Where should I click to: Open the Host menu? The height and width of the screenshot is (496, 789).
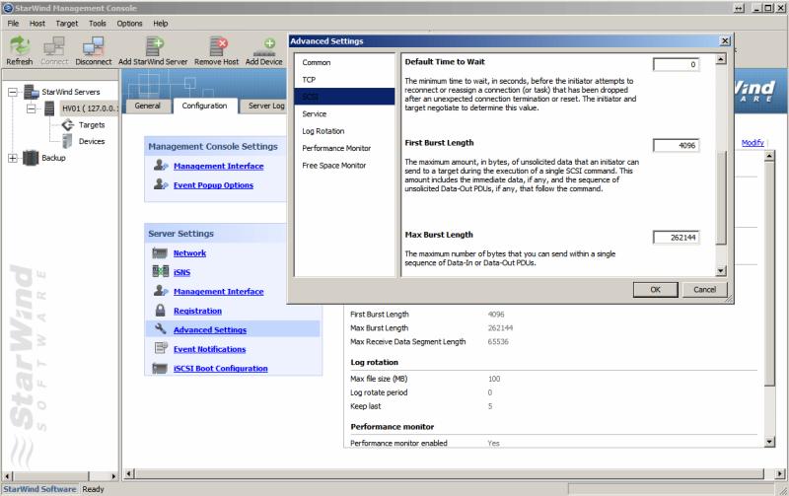[x=37, y=23]
